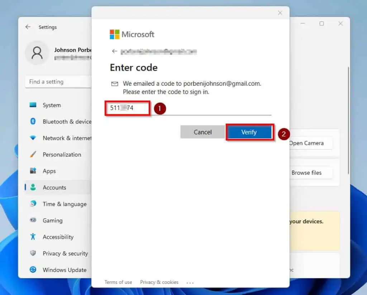
Task: Click the Time & language clock icon
Action: (x=33, y=204)
